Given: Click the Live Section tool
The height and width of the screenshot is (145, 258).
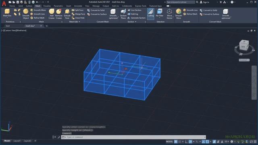Looking at the screenshot, I should pyautogui.click(x=134, y=10).
